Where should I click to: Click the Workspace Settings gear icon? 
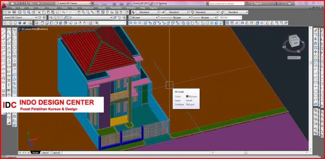40,18
